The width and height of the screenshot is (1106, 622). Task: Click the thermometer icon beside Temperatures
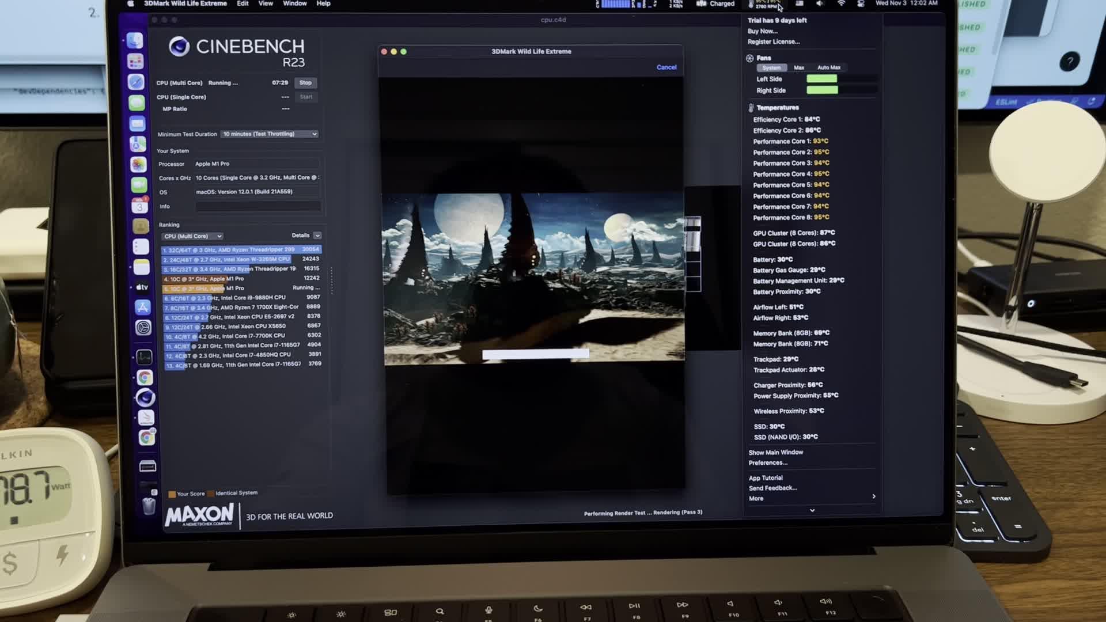pyautogui.click(x=750, y=107)
